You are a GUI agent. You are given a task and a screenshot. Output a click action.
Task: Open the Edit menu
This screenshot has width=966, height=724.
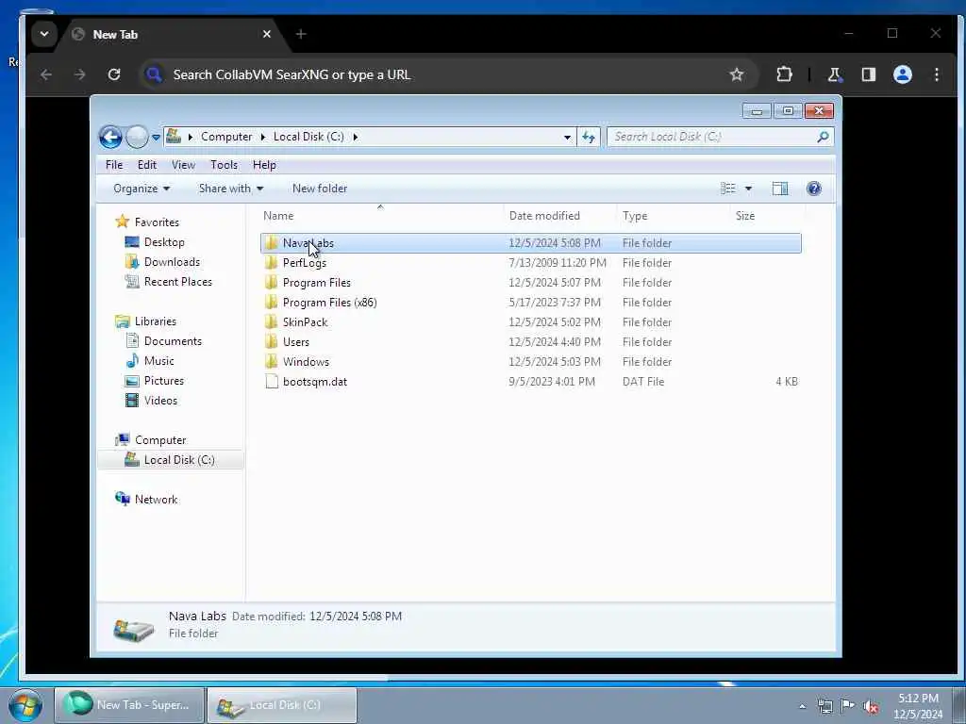pos(146,165)
